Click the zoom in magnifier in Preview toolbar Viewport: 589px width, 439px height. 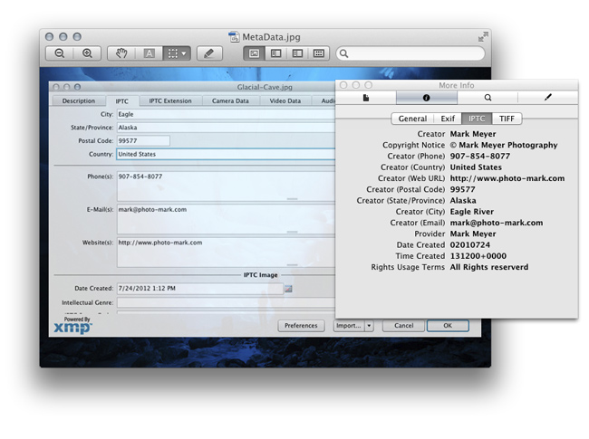click(x=87, y=53)
